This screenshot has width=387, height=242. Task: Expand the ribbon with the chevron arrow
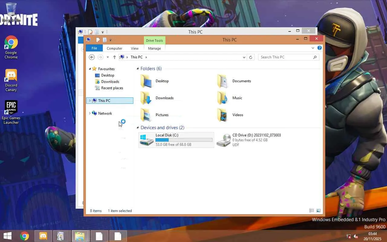[313, 48]
